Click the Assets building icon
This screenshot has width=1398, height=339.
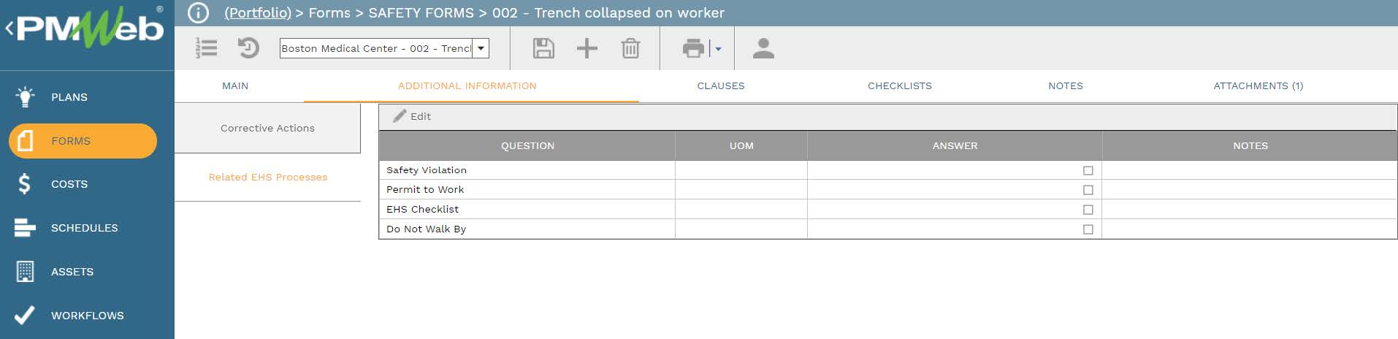click(x=25, y=271)
